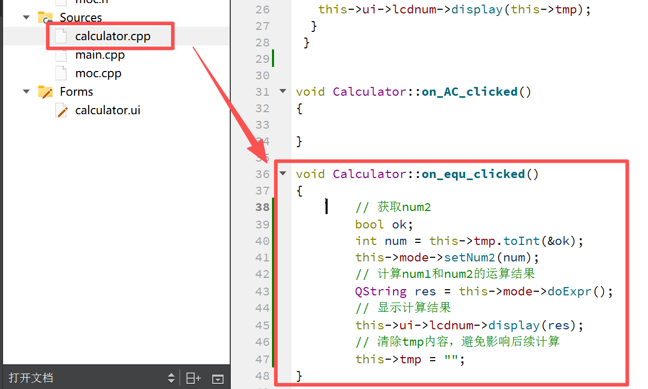
Task: Click on_equ_clicked in the code
Action: tap(473, 174)
